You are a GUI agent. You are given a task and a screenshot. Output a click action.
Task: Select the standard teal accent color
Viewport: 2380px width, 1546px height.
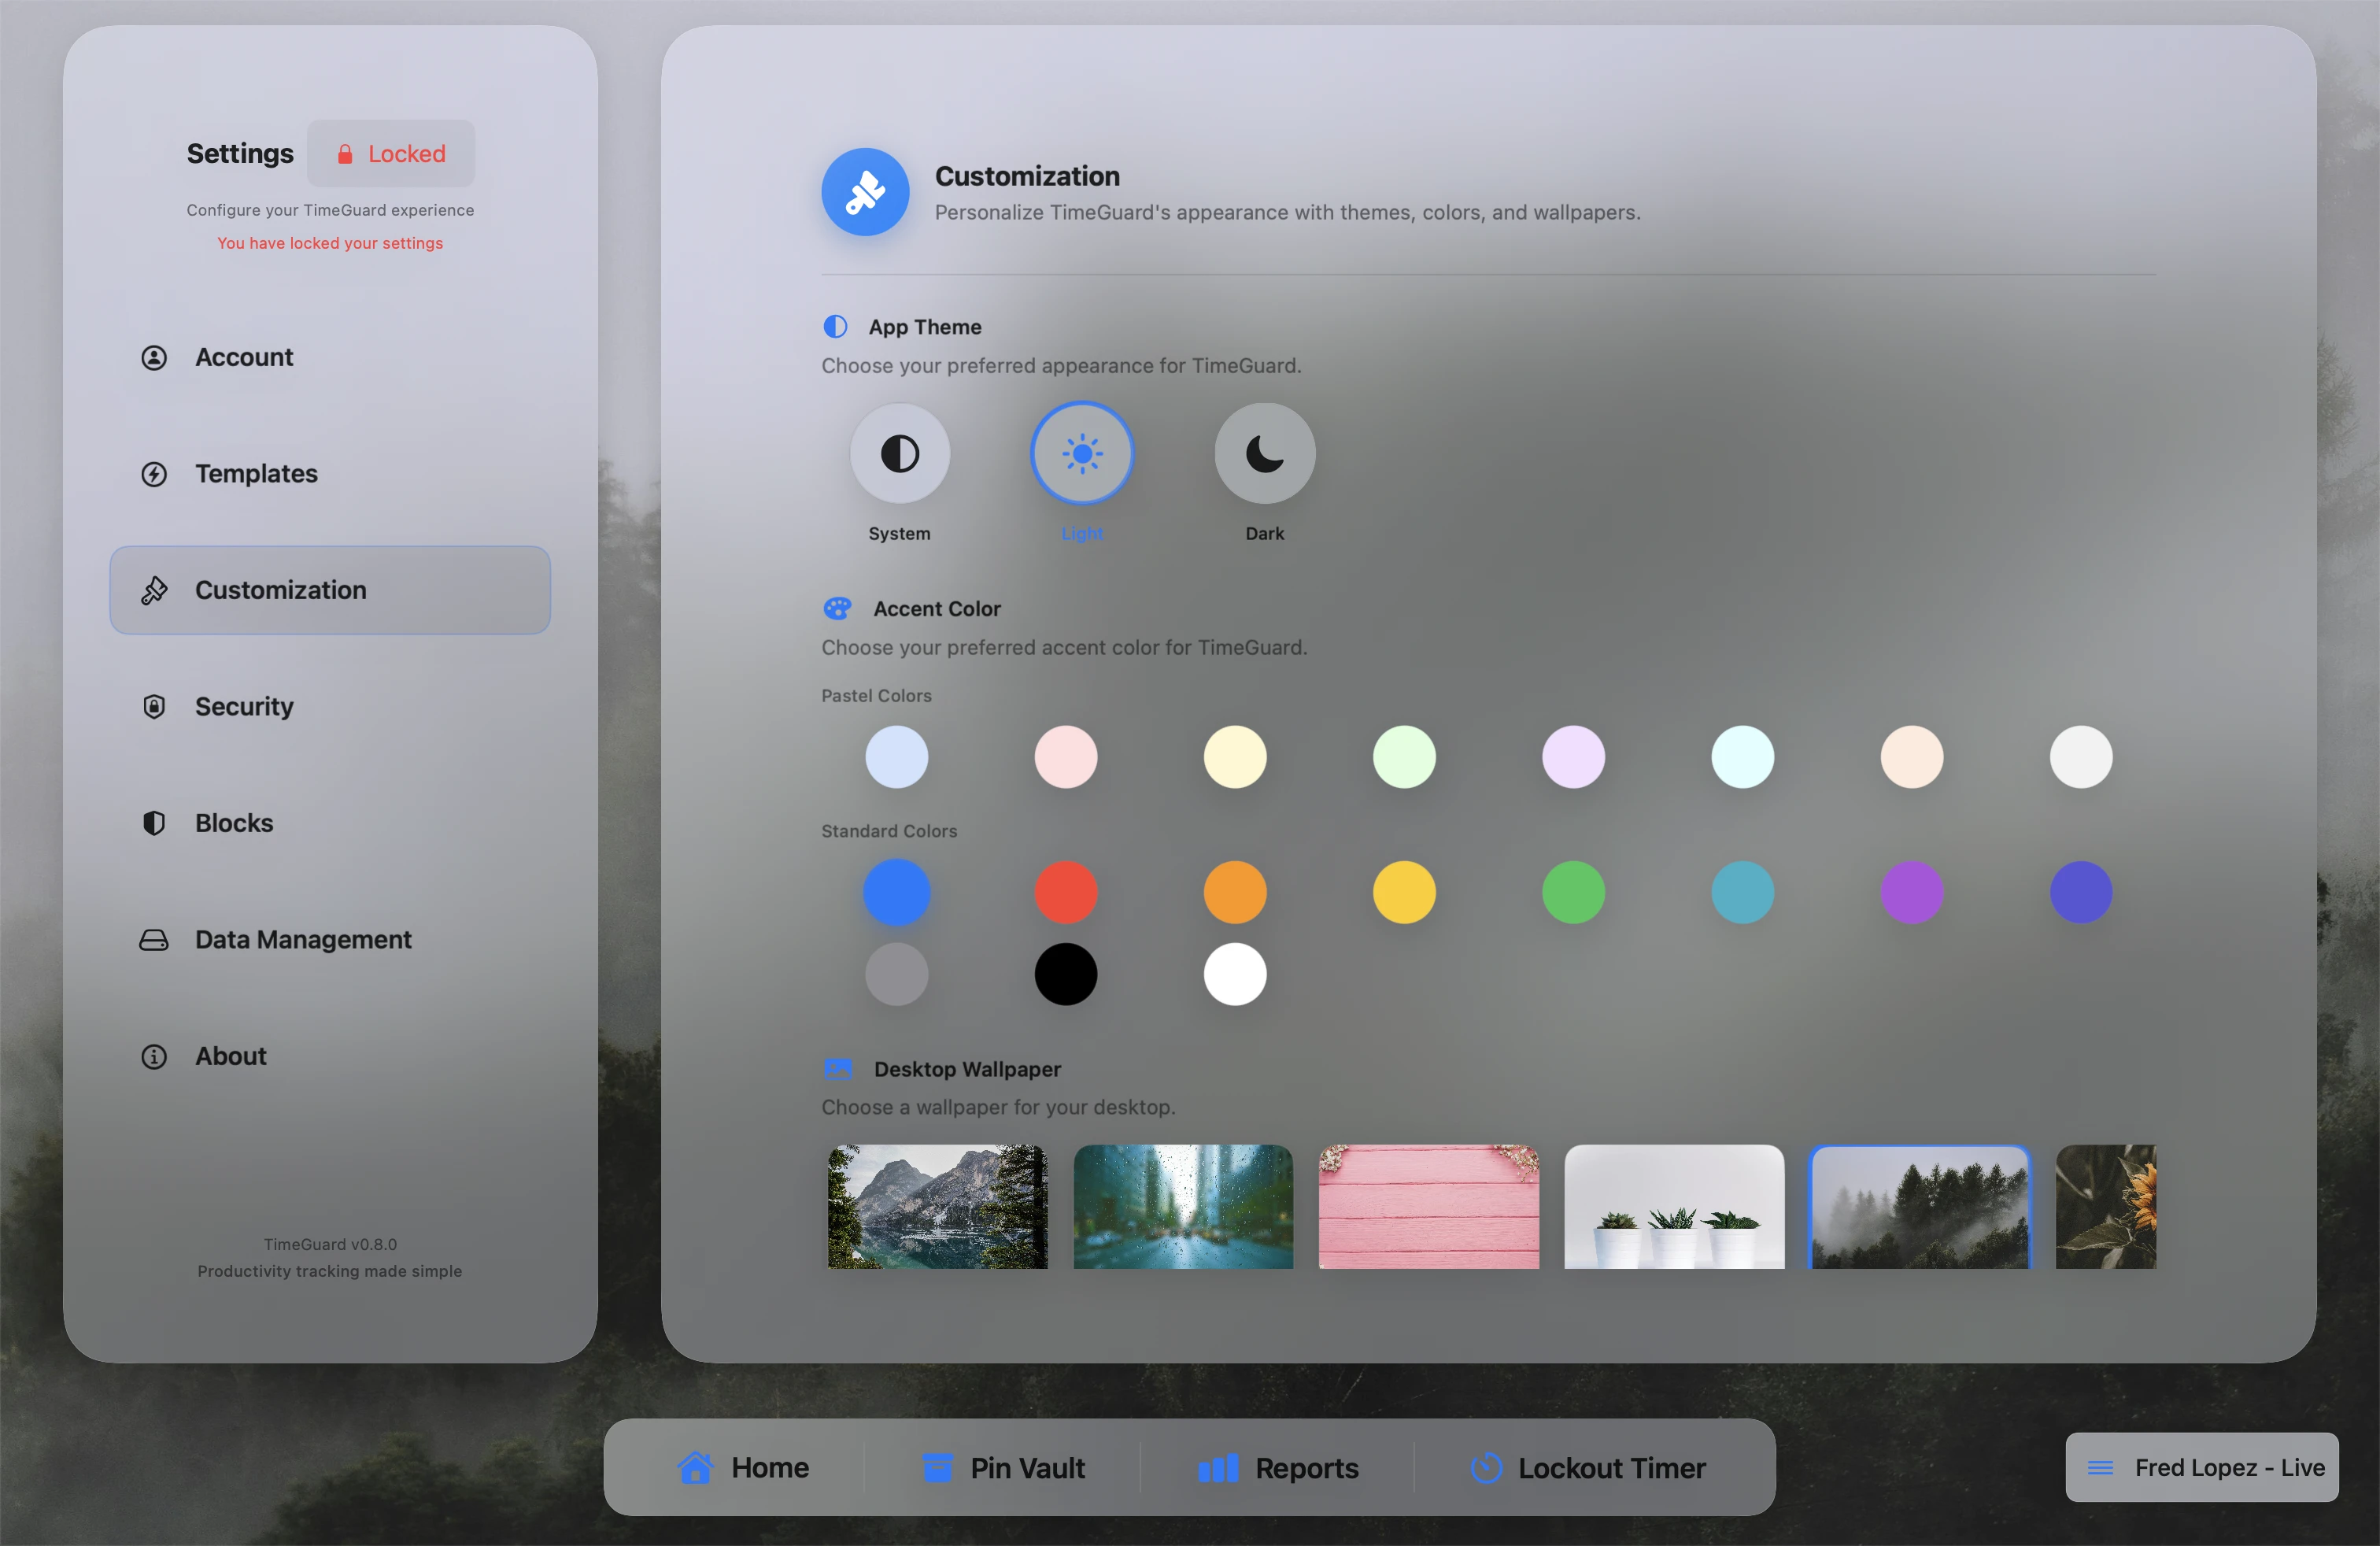(1742, 892)
